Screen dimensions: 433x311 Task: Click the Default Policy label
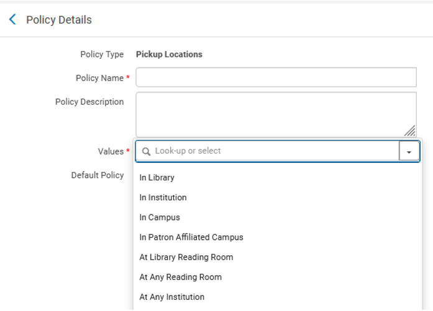tap(98, 175)
